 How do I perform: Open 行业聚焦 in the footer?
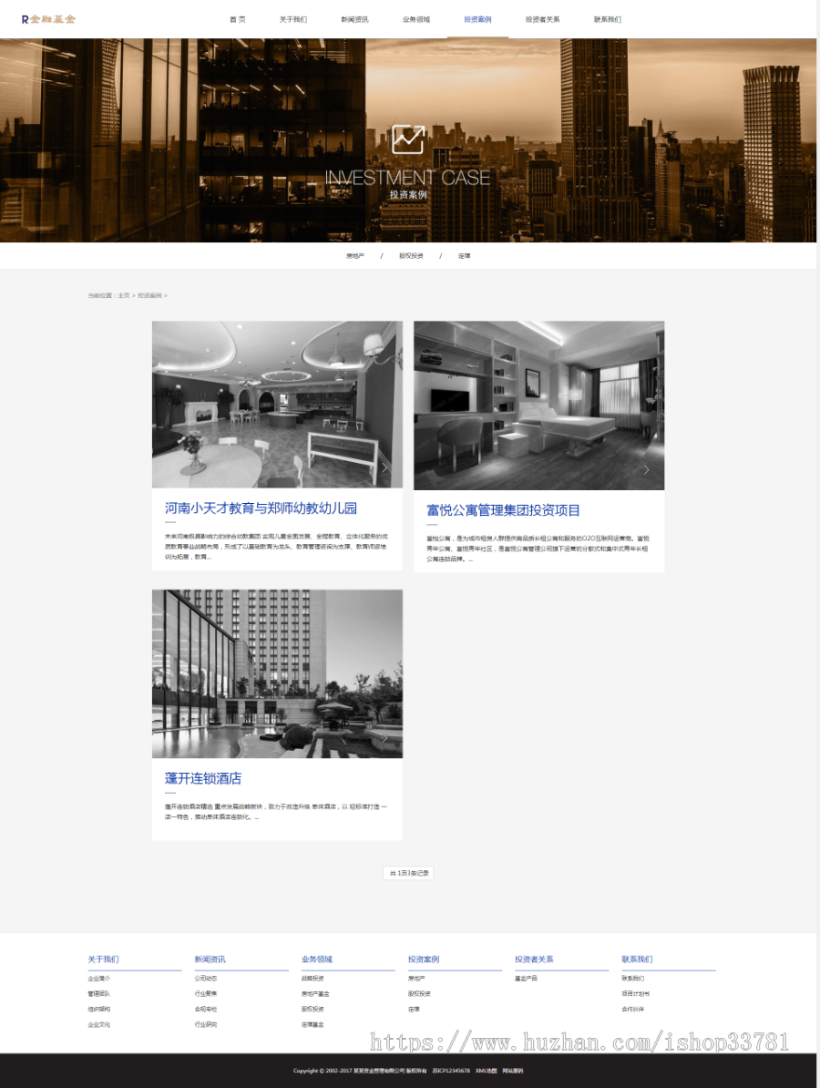coord(206,993)
